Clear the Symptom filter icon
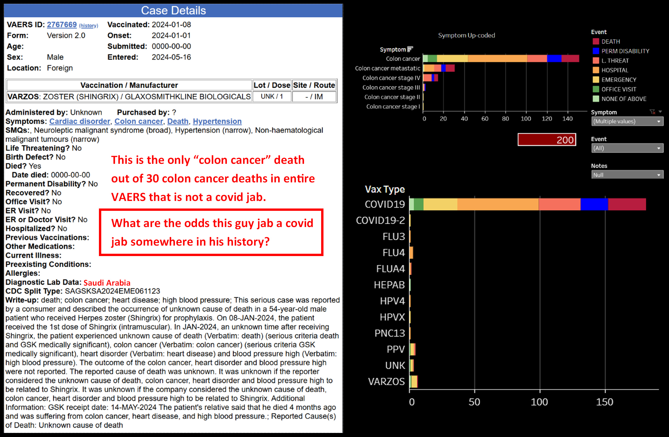This screenshot has width=669, height=437. (x=652, y=112)
